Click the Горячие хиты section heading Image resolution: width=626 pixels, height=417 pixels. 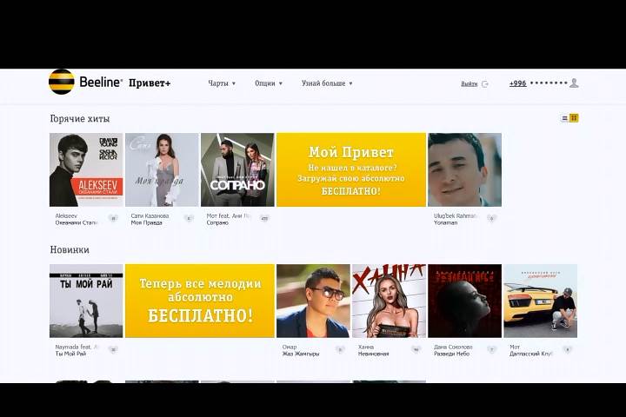point(80,118)
